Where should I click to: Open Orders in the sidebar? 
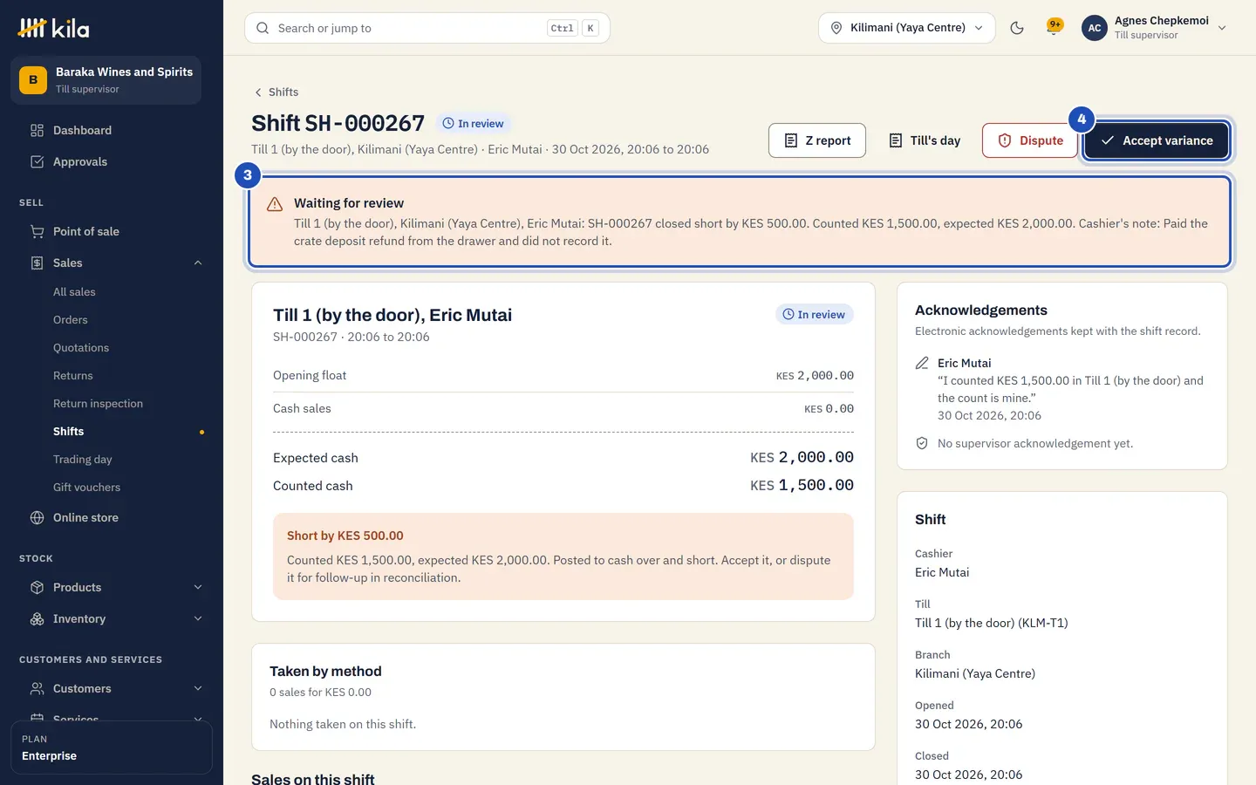71,320
